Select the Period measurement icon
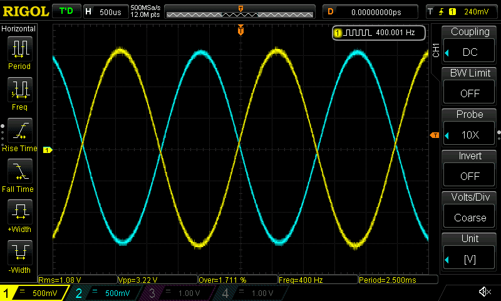Image resolution: width=501 pixels, height=301 pixels. (x=19, y=48)
